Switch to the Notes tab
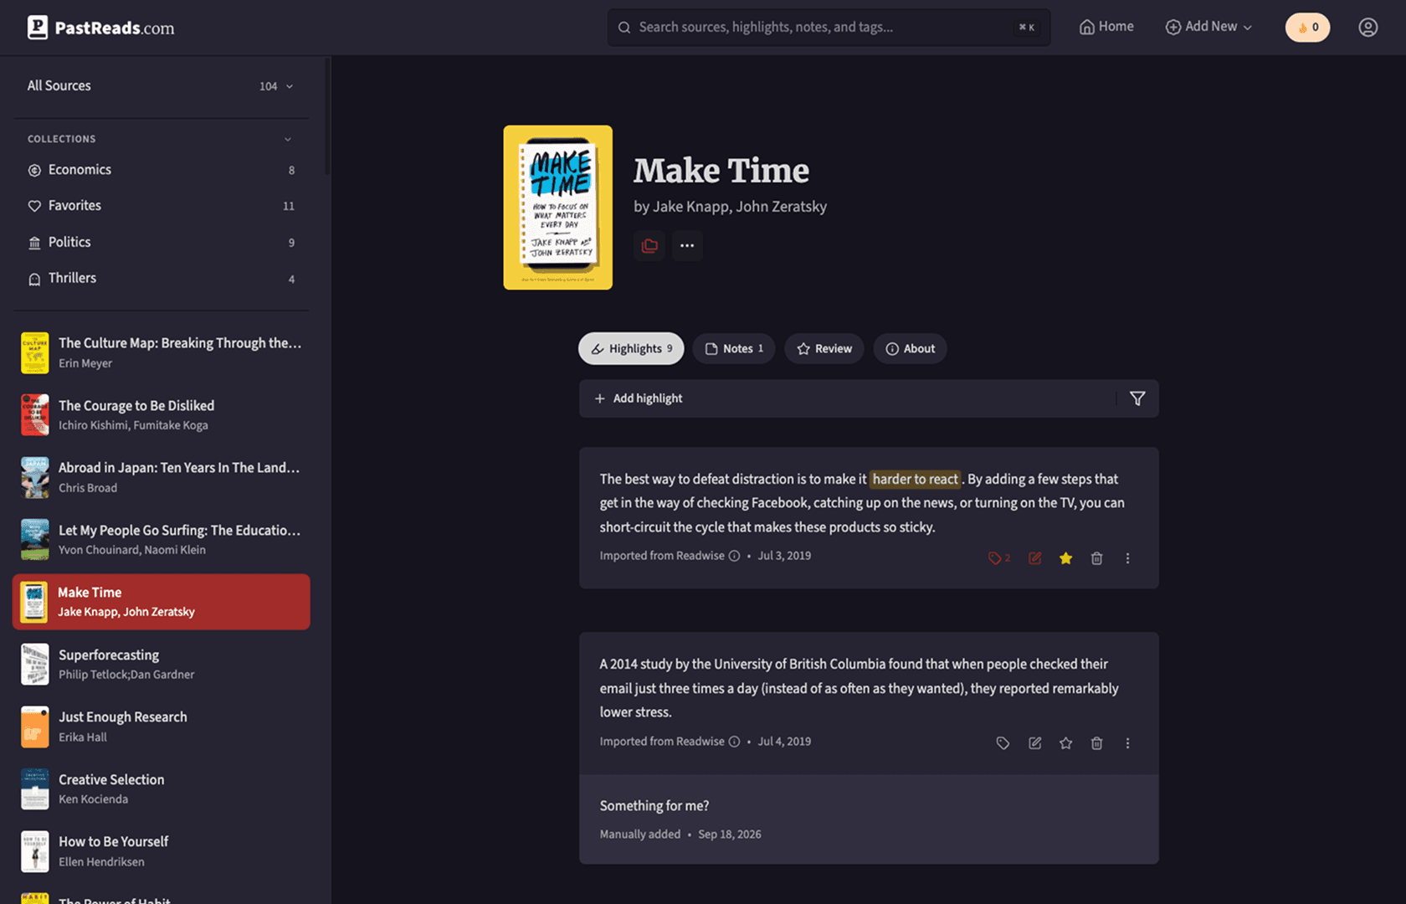The width and height of the screenshot is (1406, 904). (x=734, y=349)
